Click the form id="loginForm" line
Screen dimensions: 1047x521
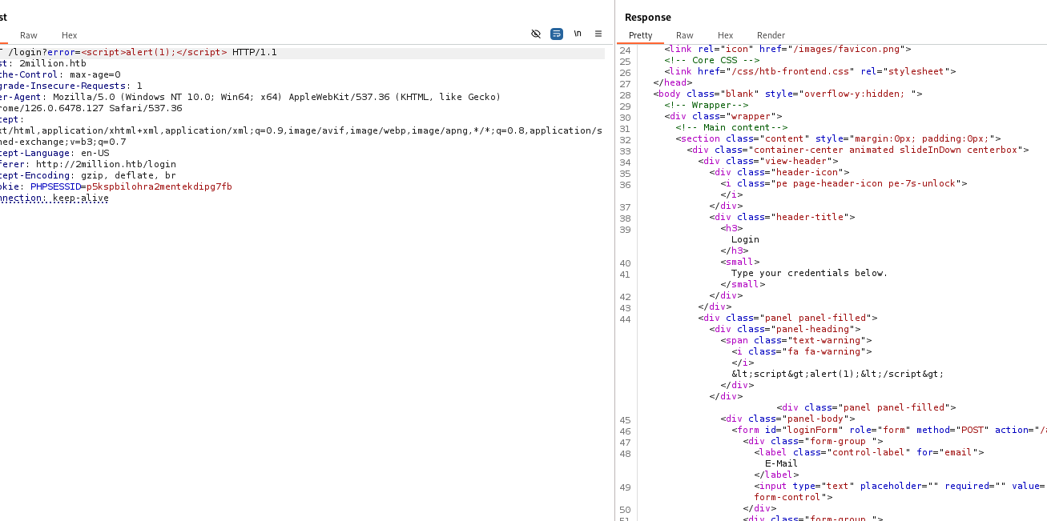click(889, 430)
